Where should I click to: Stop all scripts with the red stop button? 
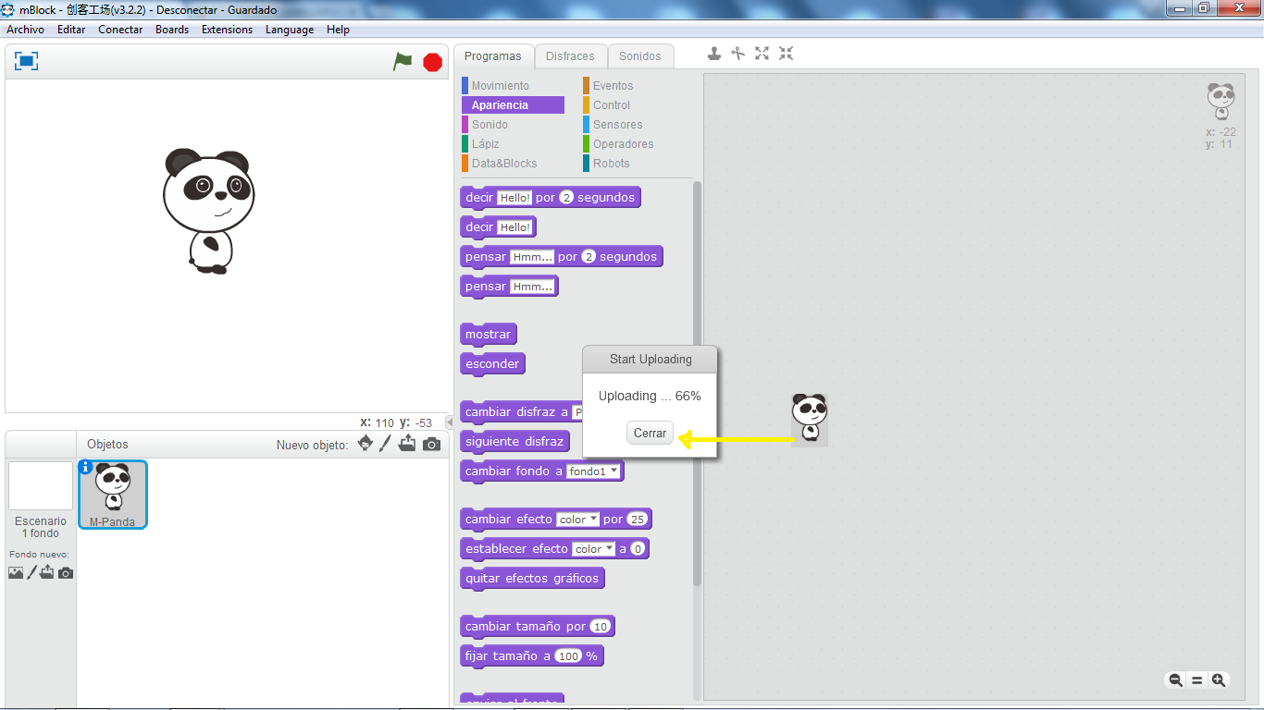(x=432, y=62)
